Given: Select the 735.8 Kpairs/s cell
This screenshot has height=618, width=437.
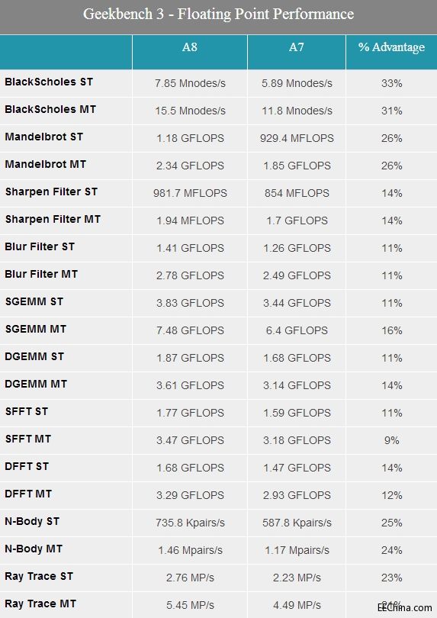Looking at the screenshot, I should point(190,523).
